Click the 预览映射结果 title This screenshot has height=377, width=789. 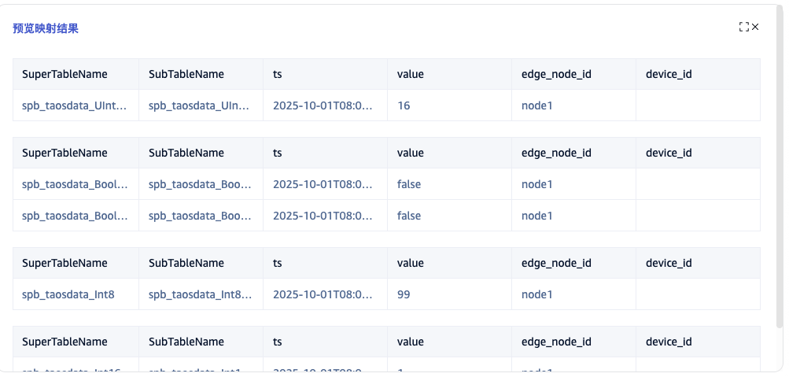click(46, 28)
